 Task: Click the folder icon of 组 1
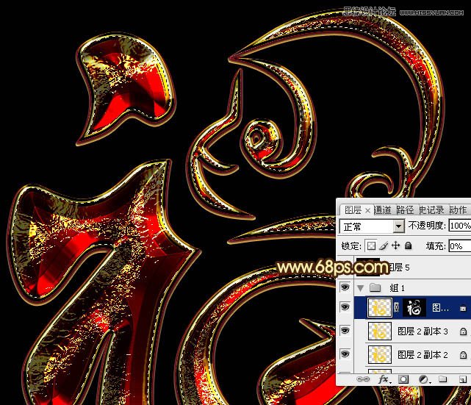375,288
